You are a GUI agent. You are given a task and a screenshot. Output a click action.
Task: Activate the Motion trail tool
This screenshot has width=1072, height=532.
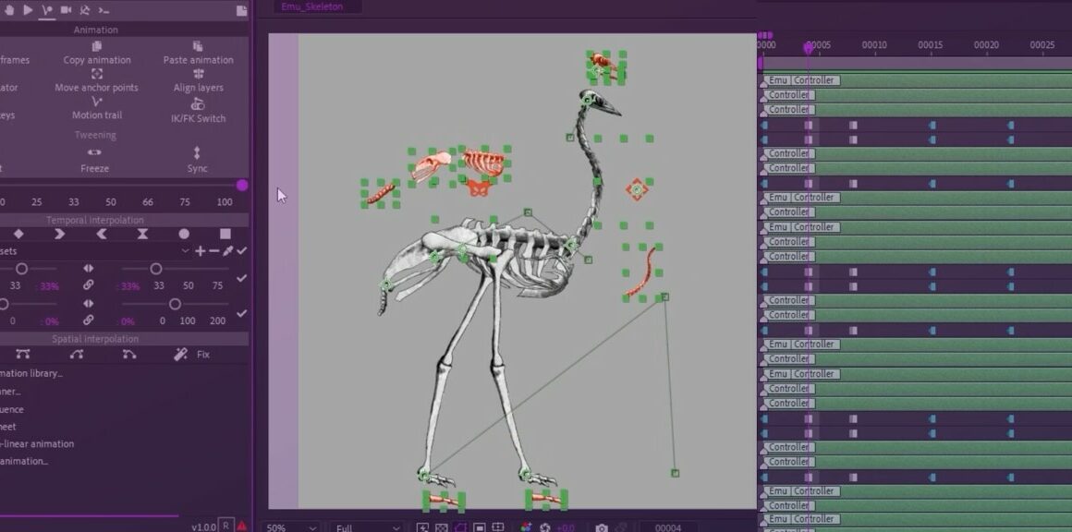click(96, 102)
